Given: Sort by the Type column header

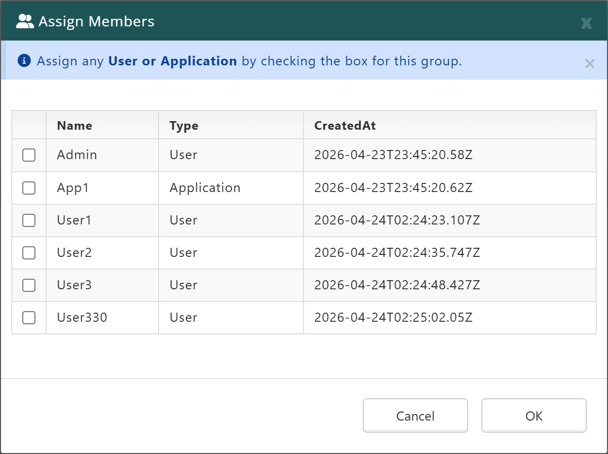Looking at the screenshot, I should [x=231, y=125].
